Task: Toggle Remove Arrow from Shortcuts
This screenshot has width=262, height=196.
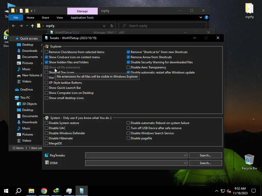Action: point(128,57)
